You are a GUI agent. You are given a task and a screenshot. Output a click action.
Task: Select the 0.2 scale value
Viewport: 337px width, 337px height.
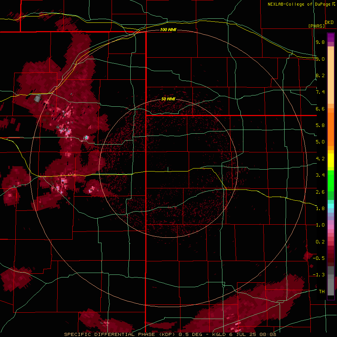click(320, 242)
